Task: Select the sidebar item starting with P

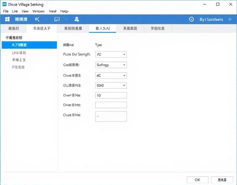Action: click(18, 67)
